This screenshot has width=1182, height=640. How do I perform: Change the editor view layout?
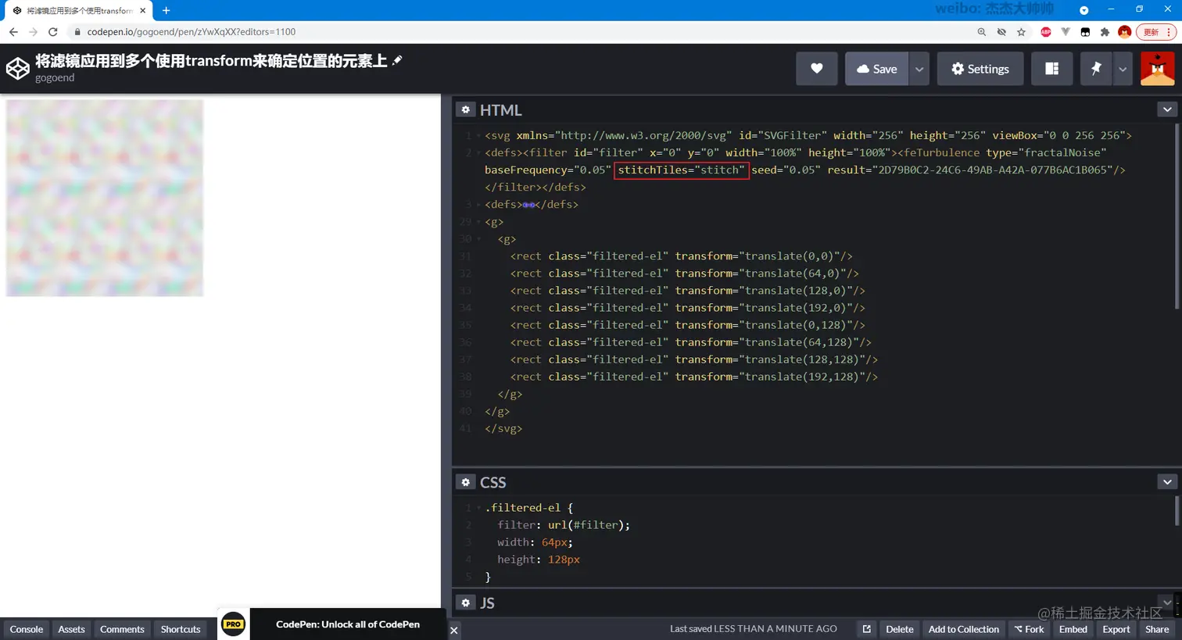(x=1052, y=69)
